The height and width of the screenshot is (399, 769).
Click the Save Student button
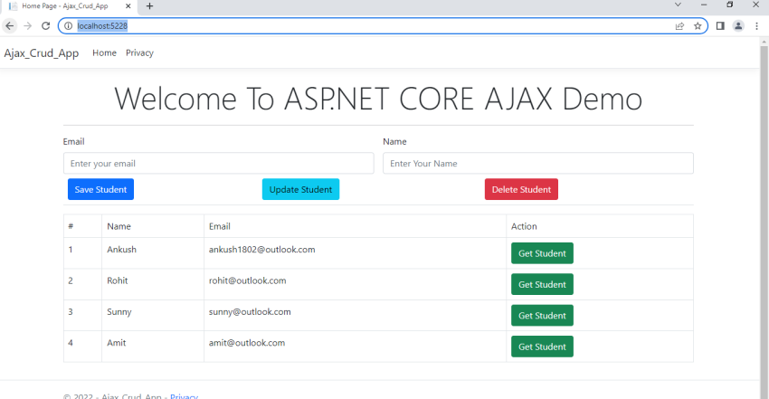(100, 189)
